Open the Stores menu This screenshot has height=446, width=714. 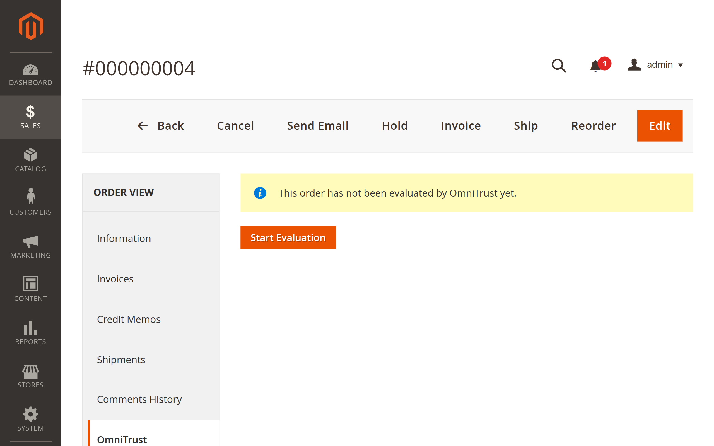click(31, 376)
